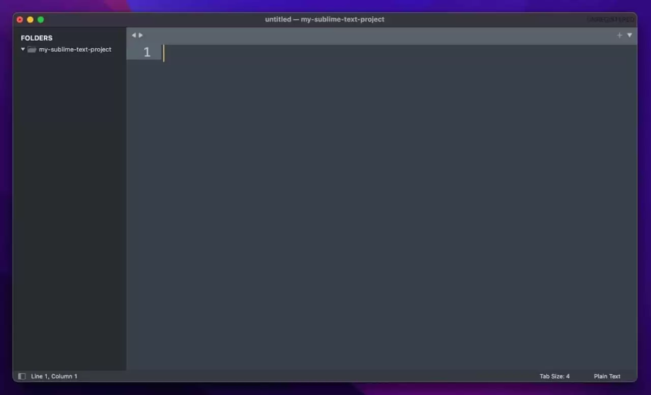Click line number 1 in gutter

(147, 52)
